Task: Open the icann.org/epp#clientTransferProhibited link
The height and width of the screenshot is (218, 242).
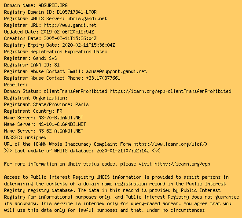Action: pyautogui.click(x=170, y=91)
